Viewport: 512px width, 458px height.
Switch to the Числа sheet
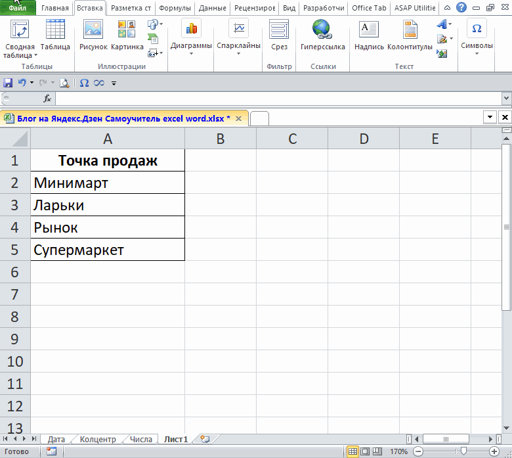(141, 440)
